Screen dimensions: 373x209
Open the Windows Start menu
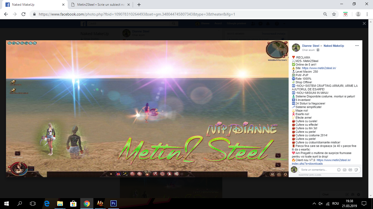7,203
